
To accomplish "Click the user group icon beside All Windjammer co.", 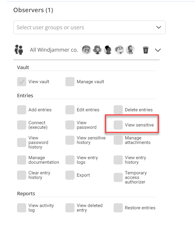I will (x=19, y=50).
